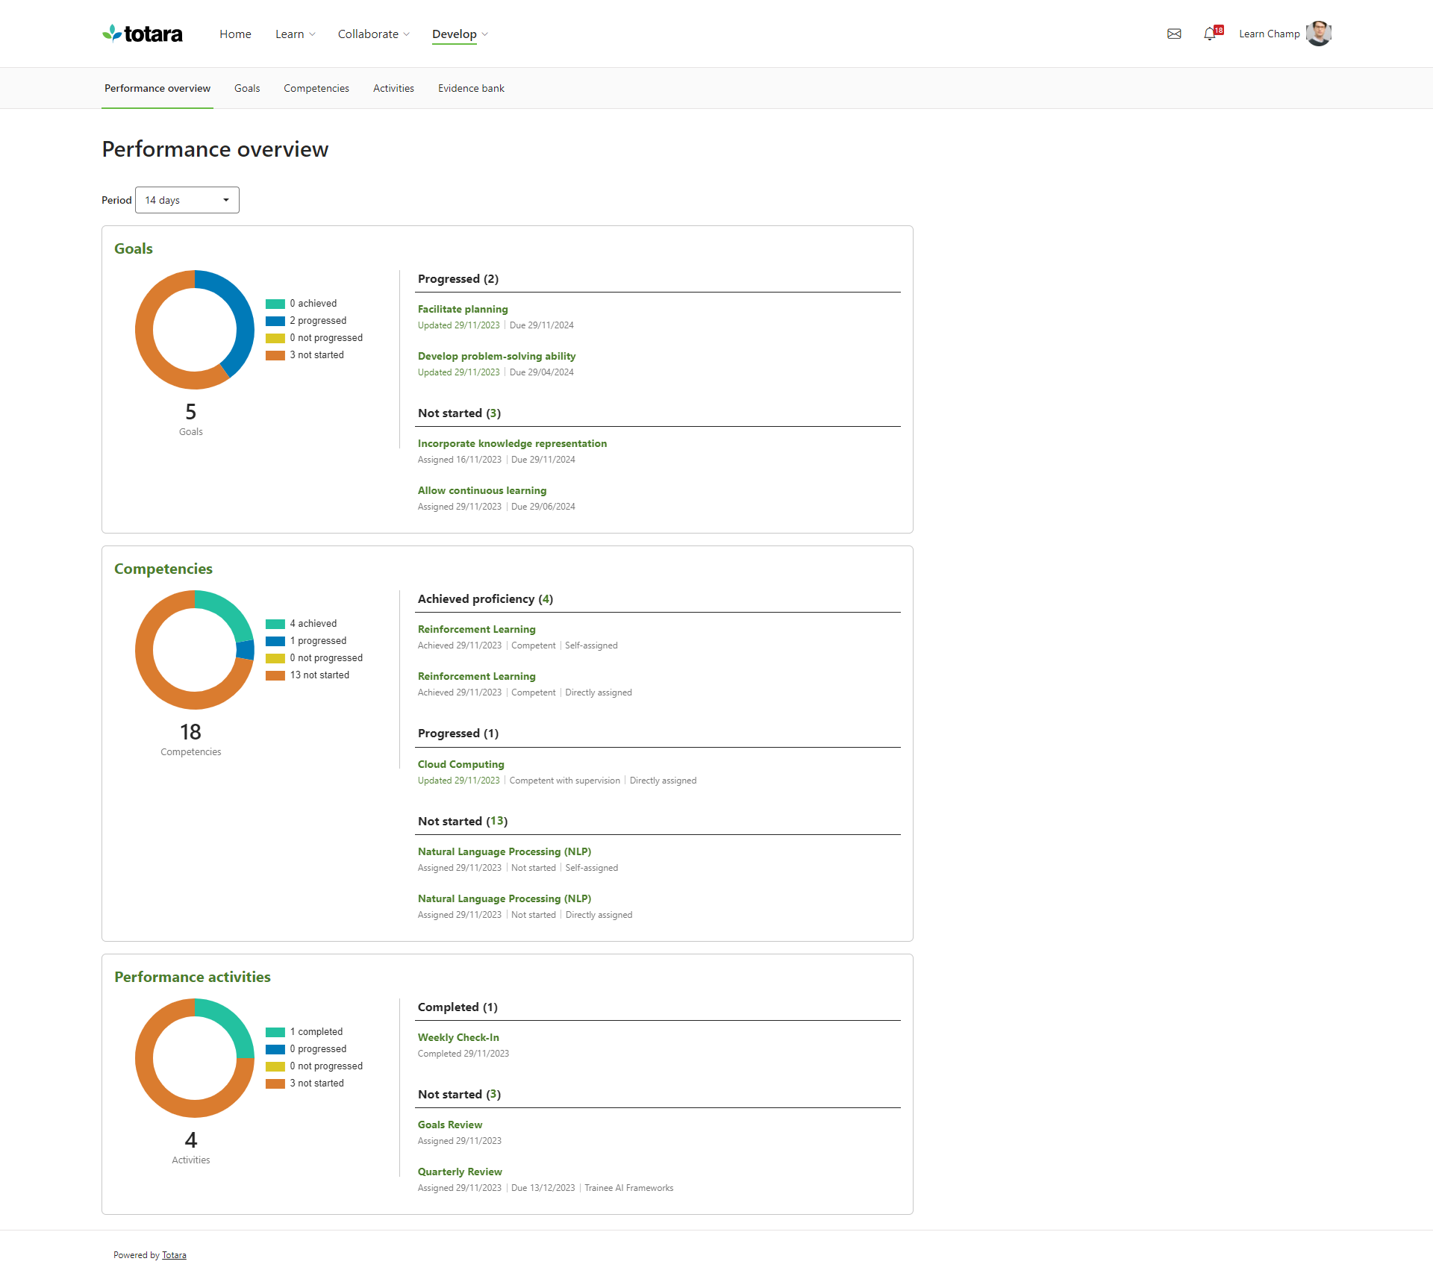Image resolution: width=1433 pixels, height=1279 pixels.
Task: Click the Totara logo
Action: pos(142,34)
